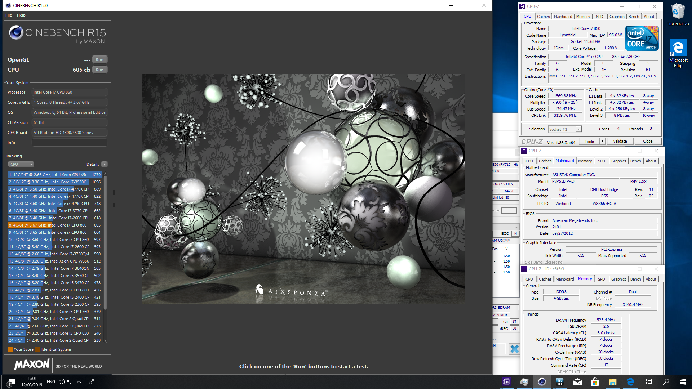Click the clock and date on taskbar
Screen dimensions: 692x389
click(32, 382)
